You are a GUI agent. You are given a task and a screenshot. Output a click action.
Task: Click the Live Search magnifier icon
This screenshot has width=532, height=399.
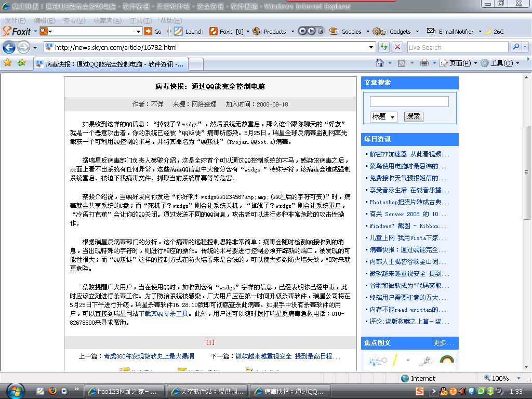point(516,47)
